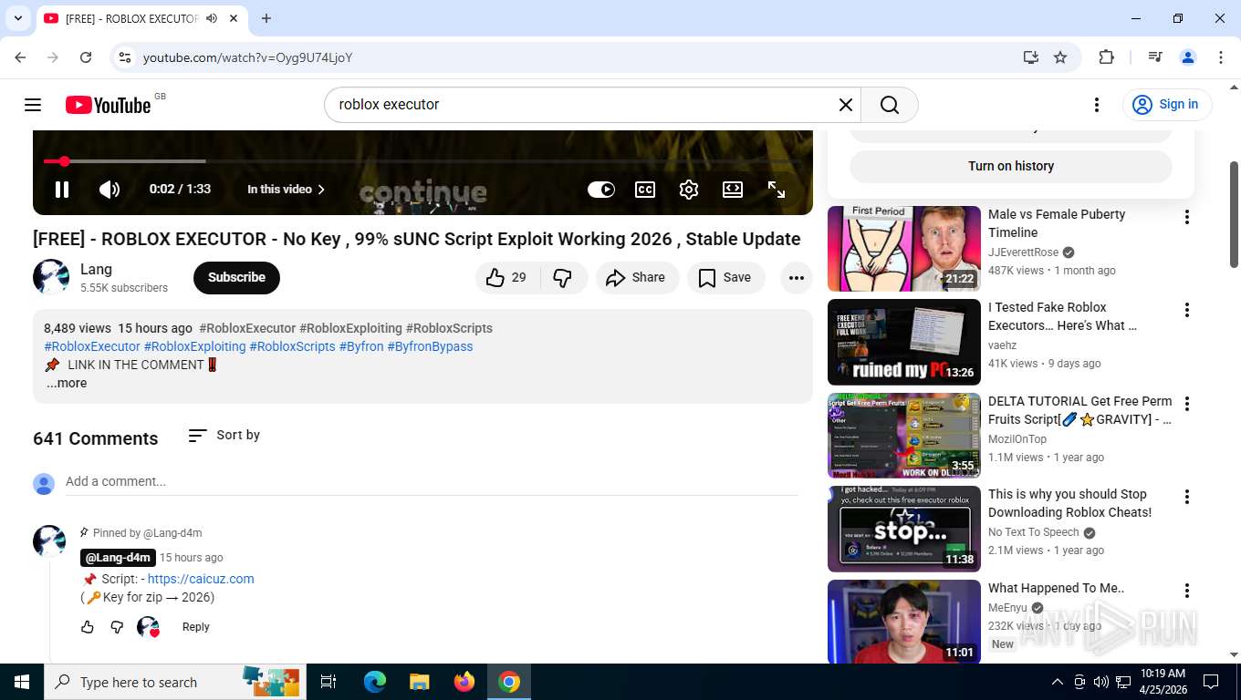Open options for 'Male vs Female Puberty' video
The height and width of the screenshot is (700, 1241).
tap(1187, 217)
